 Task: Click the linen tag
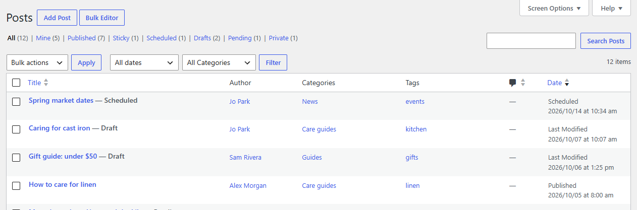pyautogui.click(x=412, y=185)
